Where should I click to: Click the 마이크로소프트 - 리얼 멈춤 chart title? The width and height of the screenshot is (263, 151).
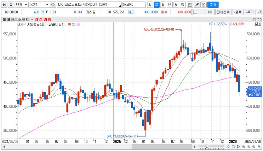coord(27,19)
